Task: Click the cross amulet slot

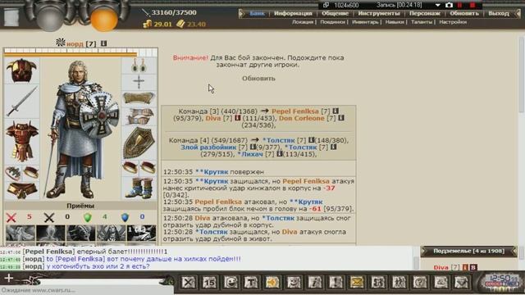Action: 139,82
